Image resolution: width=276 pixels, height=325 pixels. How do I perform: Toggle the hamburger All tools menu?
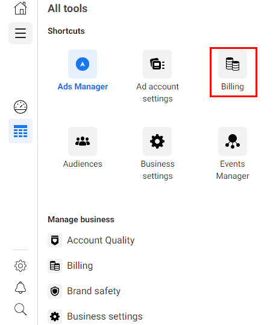pos(20,33)
